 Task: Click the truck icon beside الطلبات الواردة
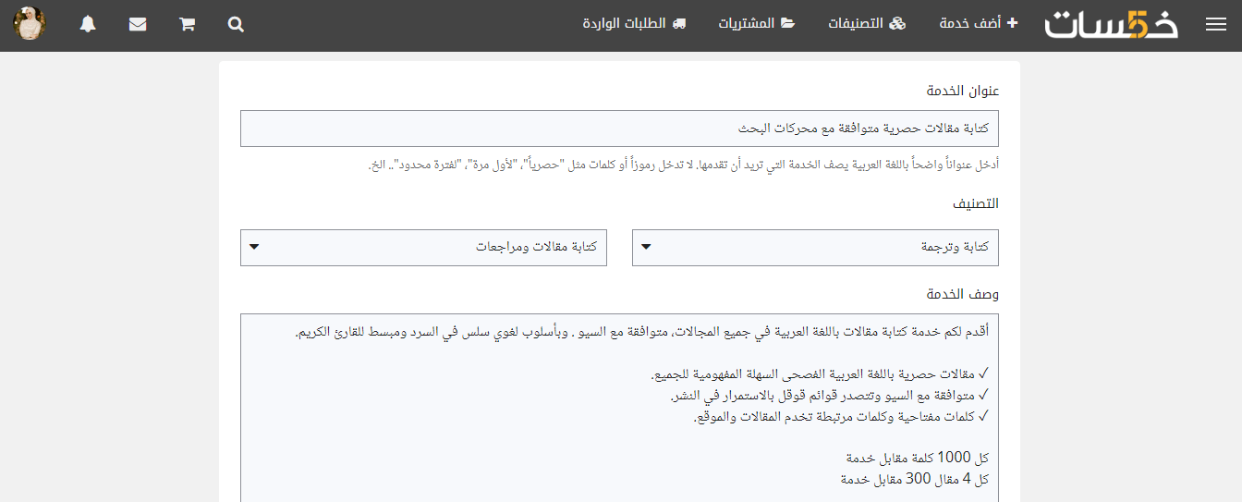(x=679, y=24)
